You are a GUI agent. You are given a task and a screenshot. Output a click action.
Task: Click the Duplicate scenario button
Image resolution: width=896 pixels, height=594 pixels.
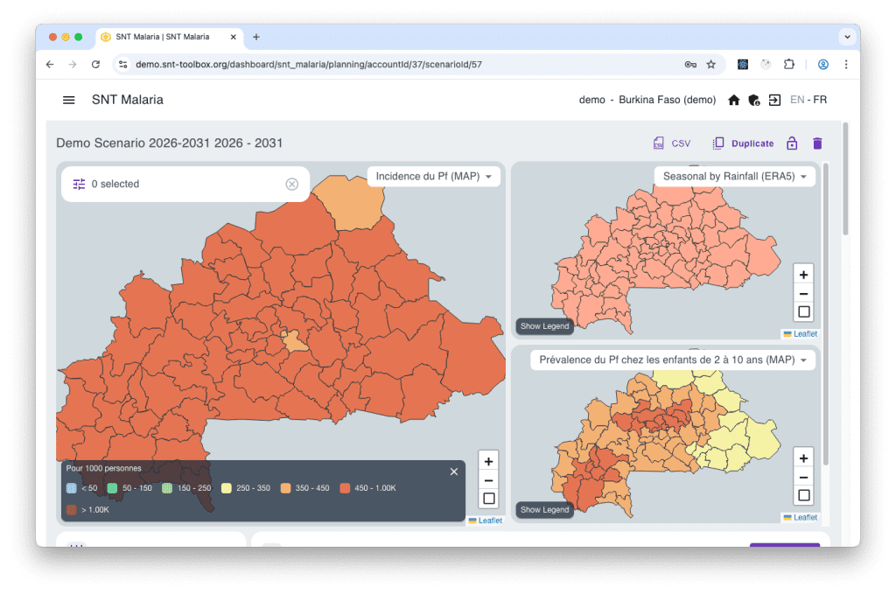point(743,143)
